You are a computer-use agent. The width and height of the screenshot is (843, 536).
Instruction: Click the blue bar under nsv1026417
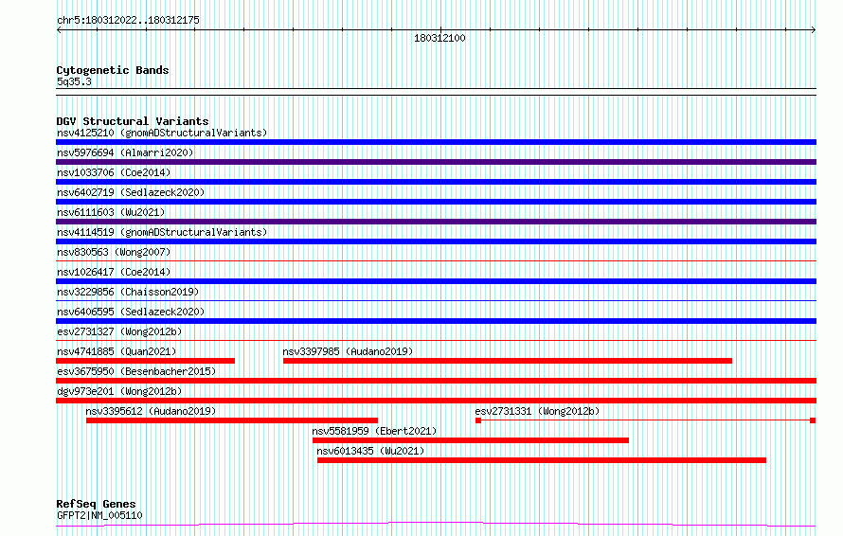(x=436, y=281)
